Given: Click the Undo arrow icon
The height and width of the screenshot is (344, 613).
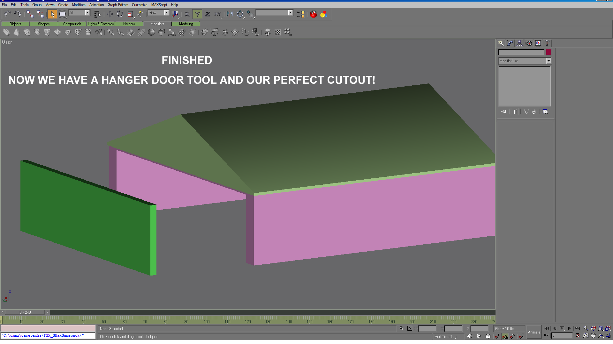Looking at the screenshot, I should click(8, 14).
